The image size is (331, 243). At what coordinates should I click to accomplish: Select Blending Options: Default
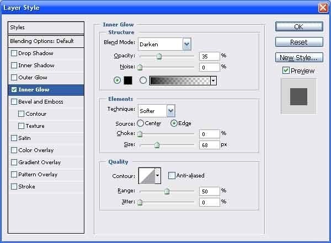(x=46, y=41)
